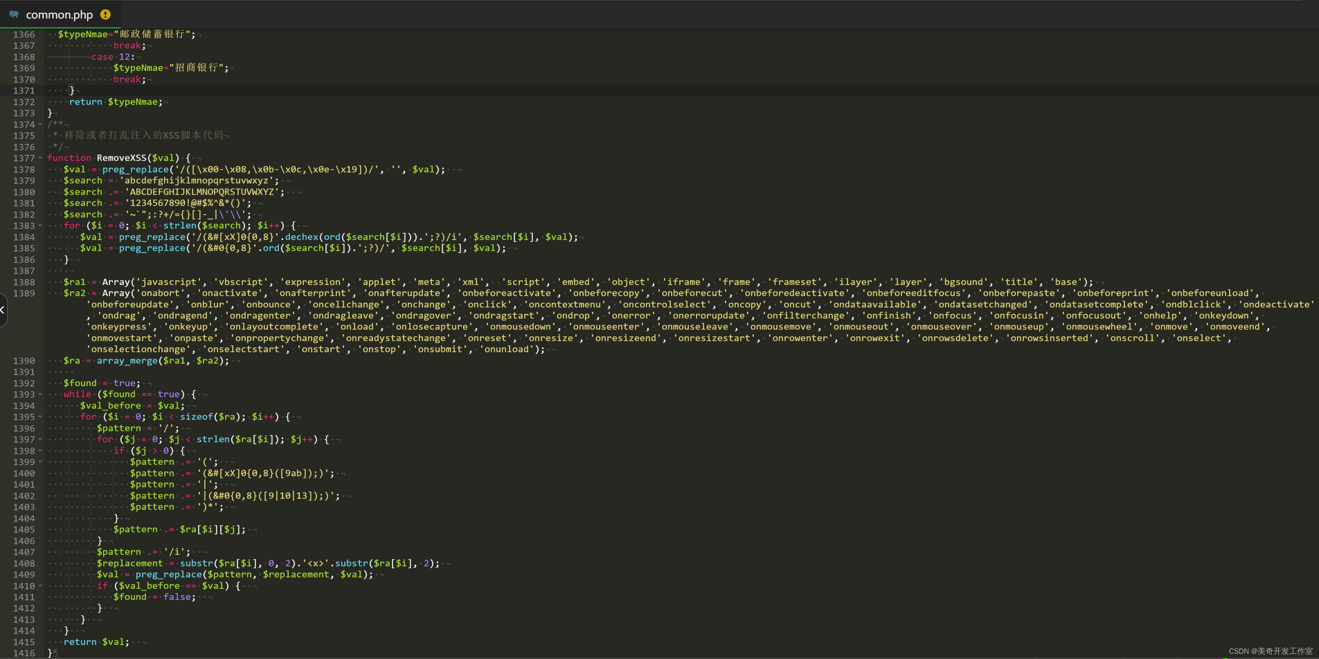The width and height of the screenshot is (1319, 659).
Task: Fold the inner $j loop at line 1397
Action: pyautogui.click(x=40, y=439)
